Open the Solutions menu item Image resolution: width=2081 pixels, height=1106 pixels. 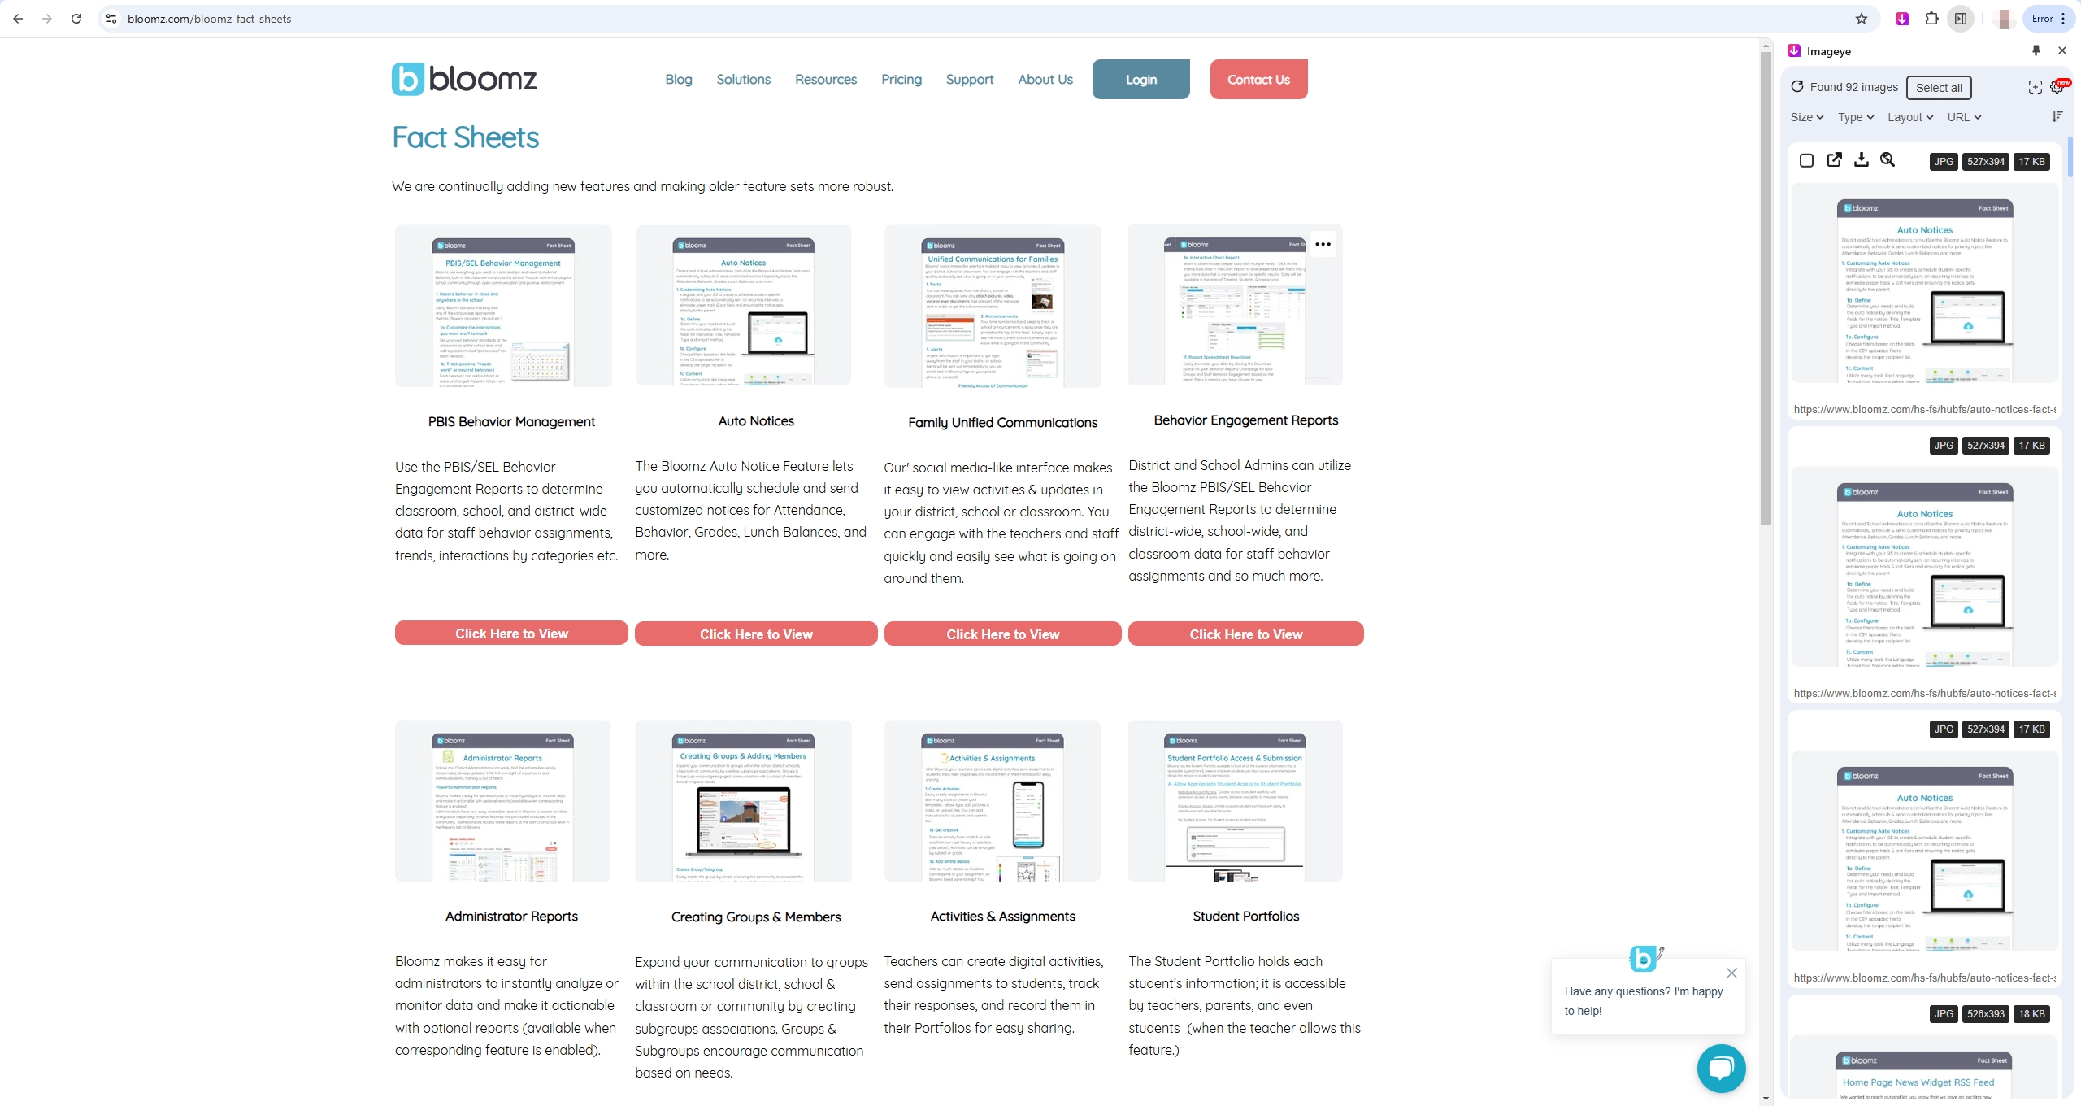(x=743, y=79)
